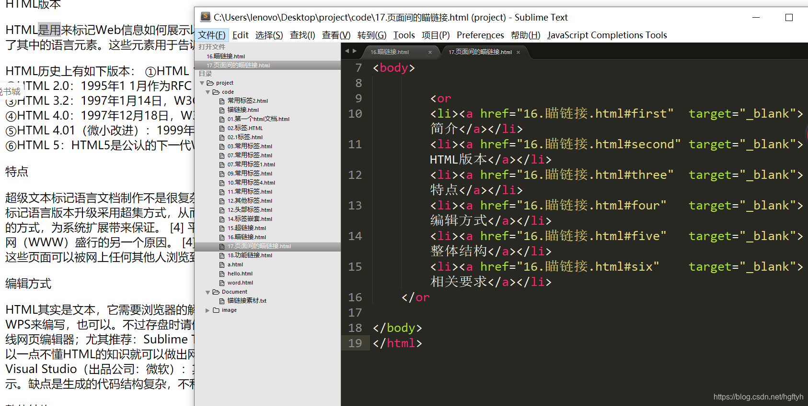
Task: Open 锚链接.html near top of code folder
Action: pos(243,110)
